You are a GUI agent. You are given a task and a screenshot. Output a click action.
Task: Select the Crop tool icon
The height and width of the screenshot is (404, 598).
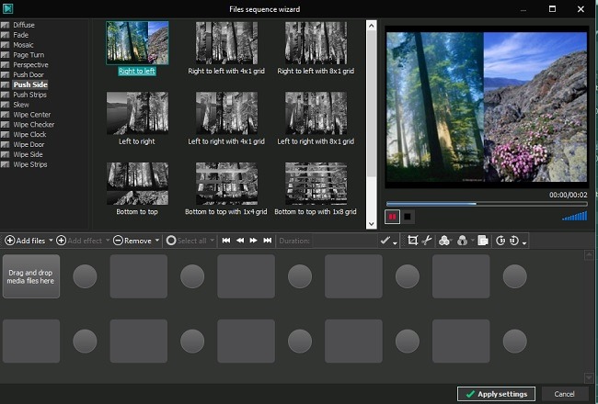click(x=412, y=241)
